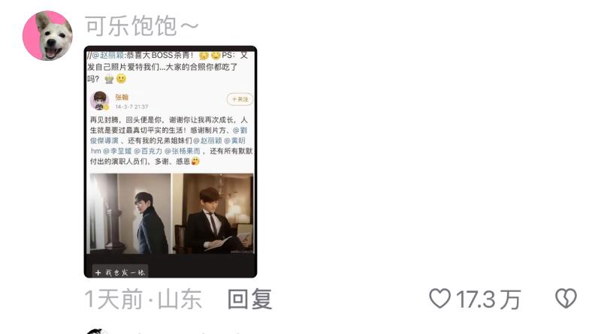Open the @李呈媛 mention
601x334 pixels.
point(117,151)
